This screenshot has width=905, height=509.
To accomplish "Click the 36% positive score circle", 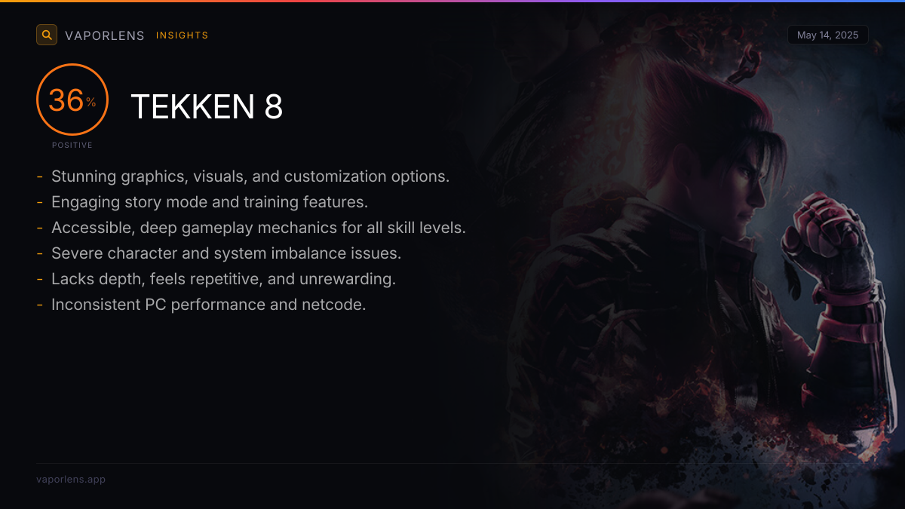I will tap(72, 100).
